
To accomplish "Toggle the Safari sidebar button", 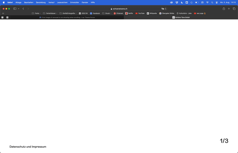I will (x=15, y=9).
